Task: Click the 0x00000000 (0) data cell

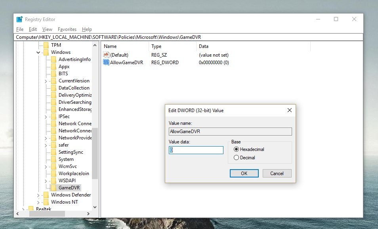Action: (x=214, y=63)
